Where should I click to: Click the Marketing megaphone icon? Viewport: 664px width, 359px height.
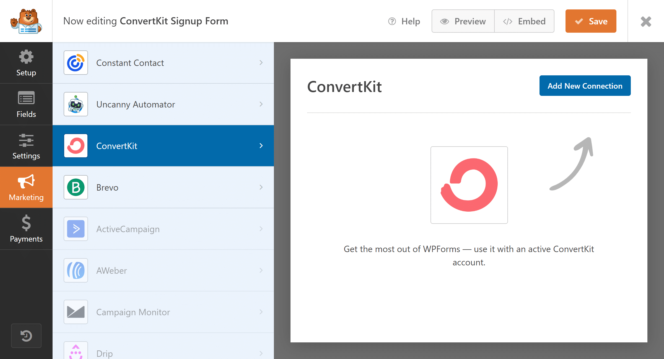click(26, 181)
